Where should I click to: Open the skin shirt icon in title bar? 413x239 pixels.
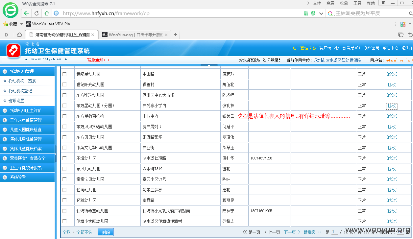(383, 3)
